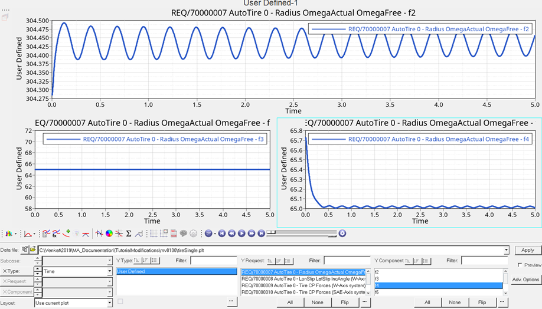The height and width of the screenshot is (309, 542).
Task: Click the play animation button
Action: [241, 234]
